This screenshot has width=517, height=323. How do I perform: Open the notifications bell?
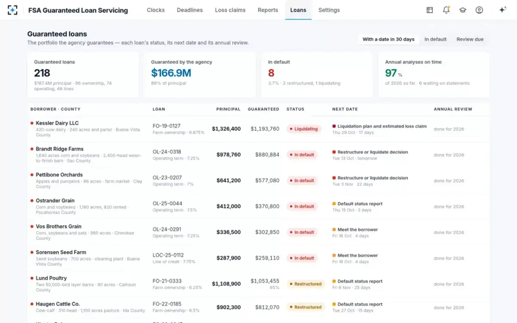[x=446, y=10]
